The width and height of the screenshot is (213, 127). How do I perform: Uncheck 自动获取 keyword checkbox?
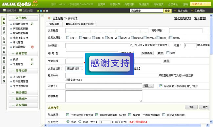pos(161,86)
